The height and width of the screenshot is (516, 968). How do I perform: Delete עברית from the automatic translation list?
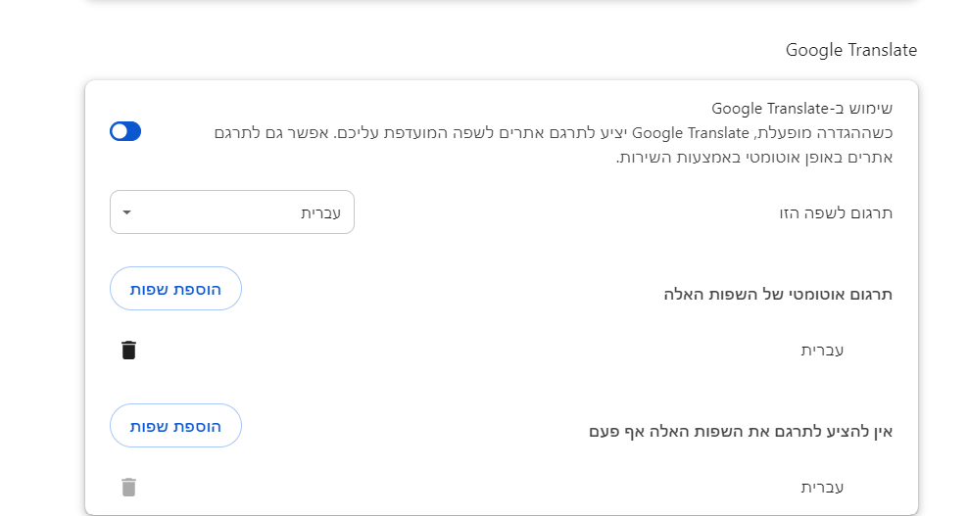click(128, 350)
